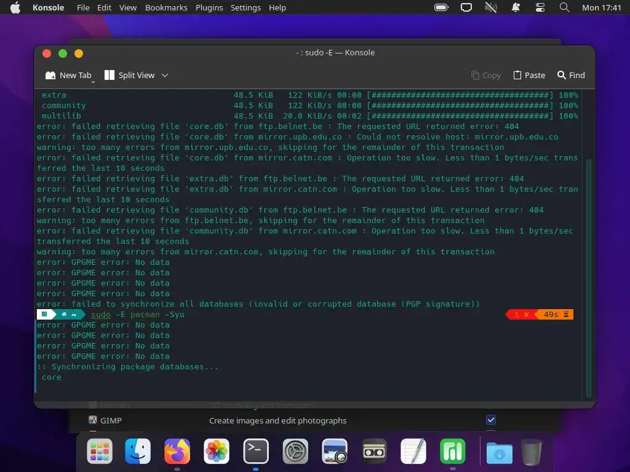Open the Bookmarks menu

pyautogui.click(x=166, y=7)
